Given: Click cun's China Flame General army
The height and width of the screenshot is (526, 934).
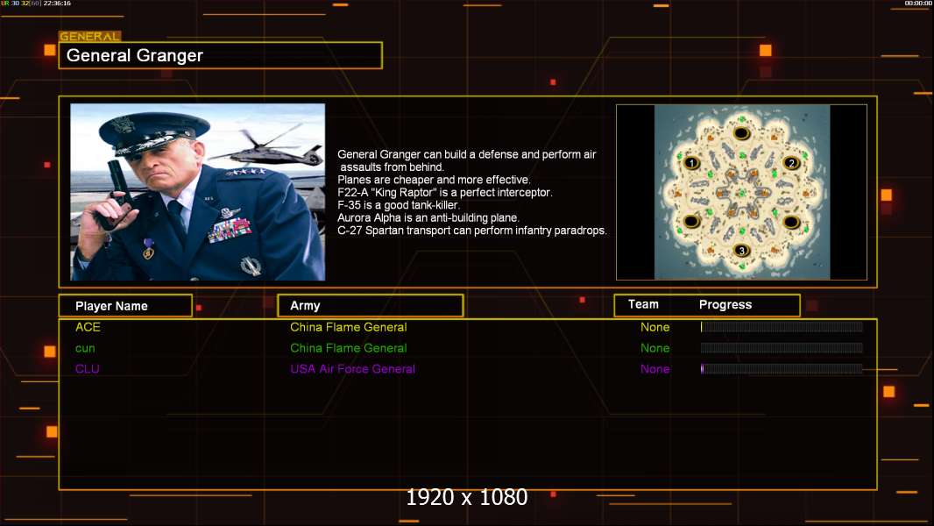Looking at the screenshot, I should (x=349, y=348).
